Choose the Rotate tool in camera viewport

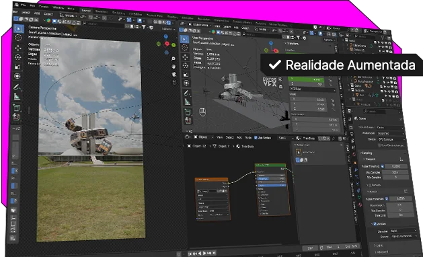click(x=17, y=57)
